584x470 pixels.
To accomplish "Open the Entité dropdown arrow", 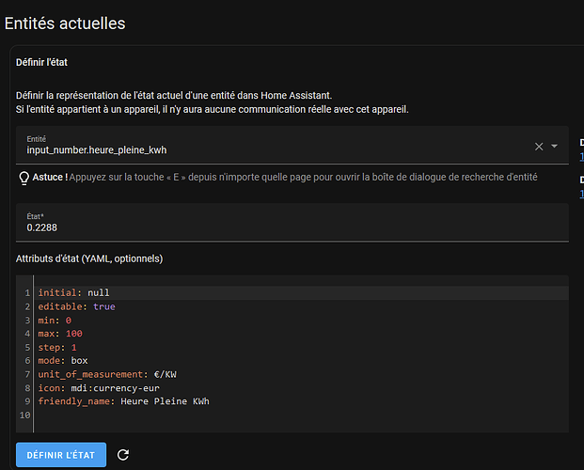I will pos(555,147).
